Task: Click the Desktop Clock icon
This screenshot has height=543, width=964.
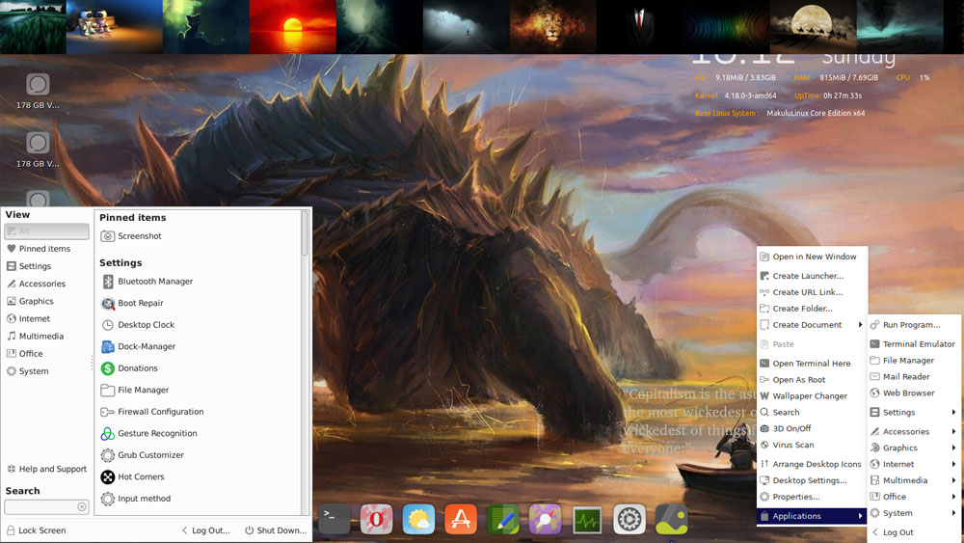Action: point(108,325)
